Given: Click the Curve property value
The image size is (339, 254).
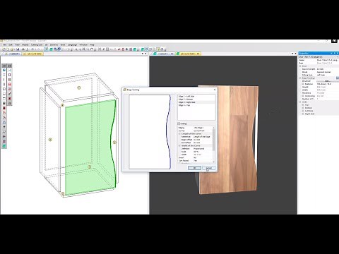Looking at the screenshot, I should (203, 131).
